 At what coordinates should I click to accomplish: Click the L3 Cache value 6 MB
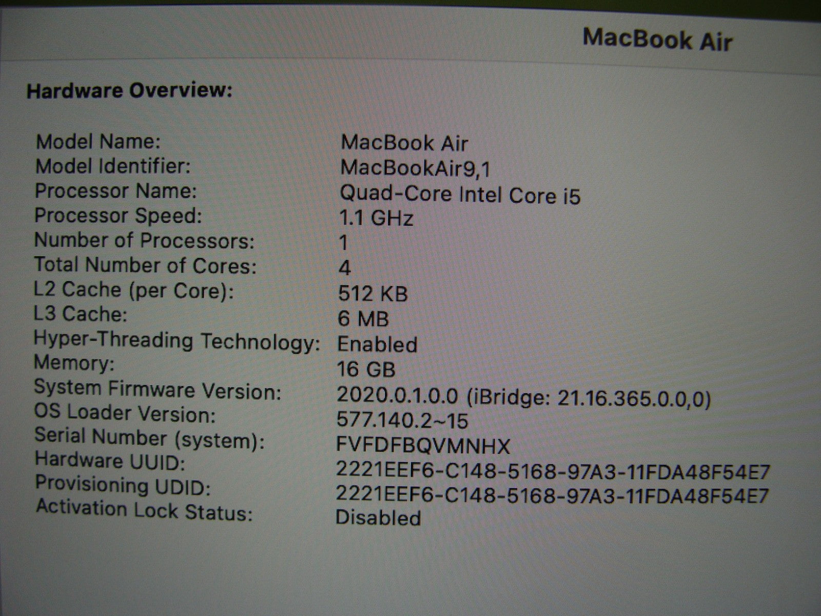363,319
